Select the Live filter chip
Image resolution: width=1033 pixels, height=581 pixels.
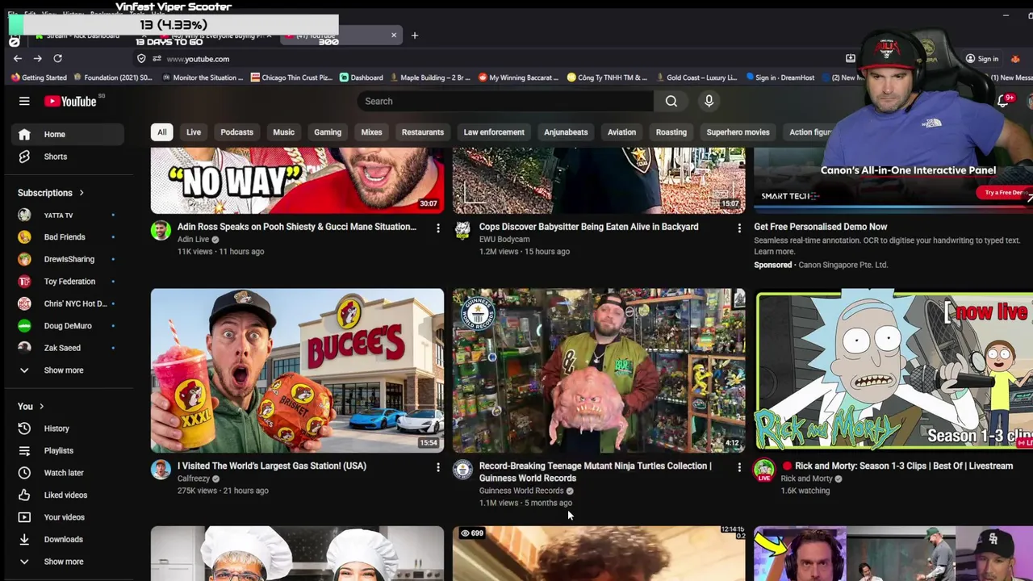[x=194, y=132]
